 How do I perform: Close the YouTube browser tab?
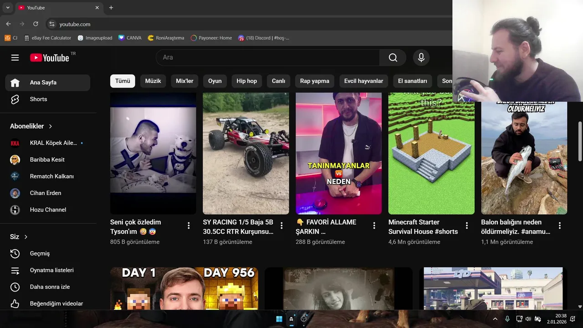tap(97, 8)
